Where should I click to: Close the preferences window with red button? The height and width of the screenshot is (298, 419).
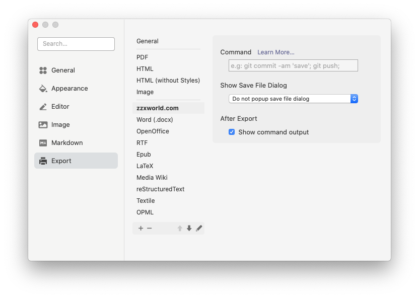[x=35, y=25]
